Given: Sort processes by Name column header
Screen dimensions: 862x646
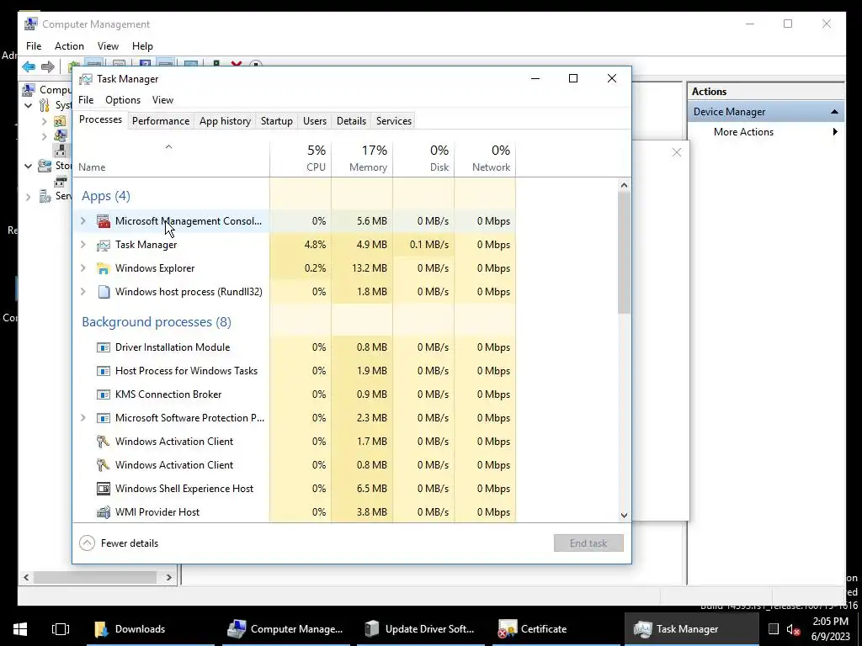Looking at the screenshot, I should click(171, 158).
